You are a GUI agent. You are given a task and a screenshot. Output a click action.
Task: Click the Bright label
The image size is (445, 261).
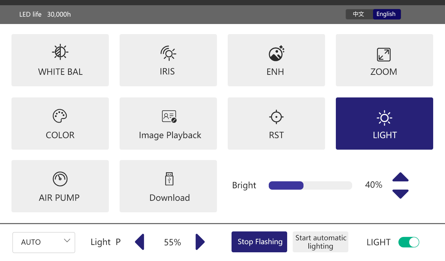(x=244, y=185)
